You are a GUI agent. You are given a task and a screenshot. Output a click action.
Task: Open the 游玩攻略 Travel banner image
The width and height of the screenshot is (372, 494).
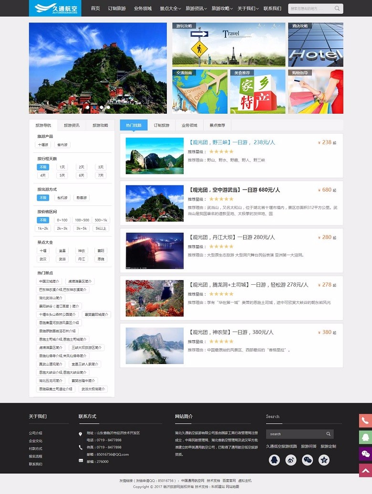[x=228, y=44]
